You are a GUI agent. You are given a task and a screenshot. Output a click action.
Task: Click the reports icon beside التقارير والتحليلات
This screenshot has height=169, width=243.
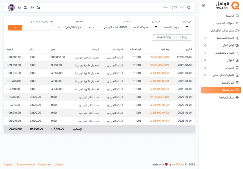coord(237,53)
